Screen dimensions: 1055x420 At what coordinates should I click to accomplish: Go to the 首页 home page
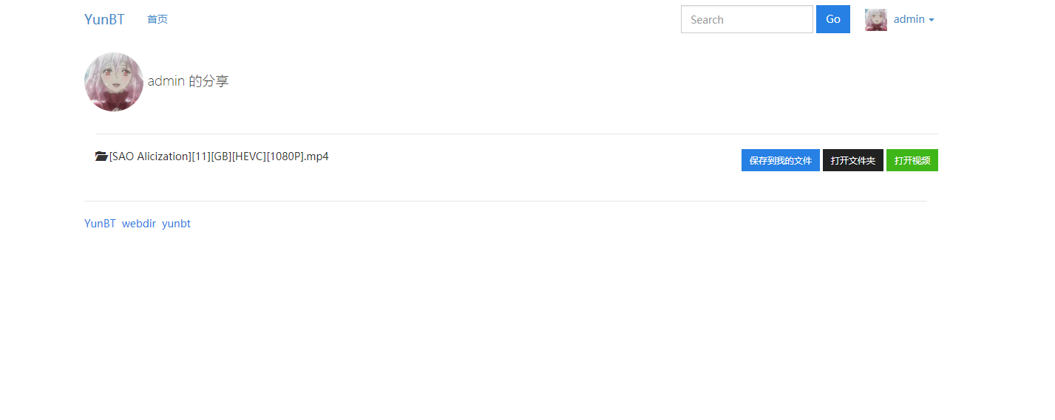tap(157, 19)
